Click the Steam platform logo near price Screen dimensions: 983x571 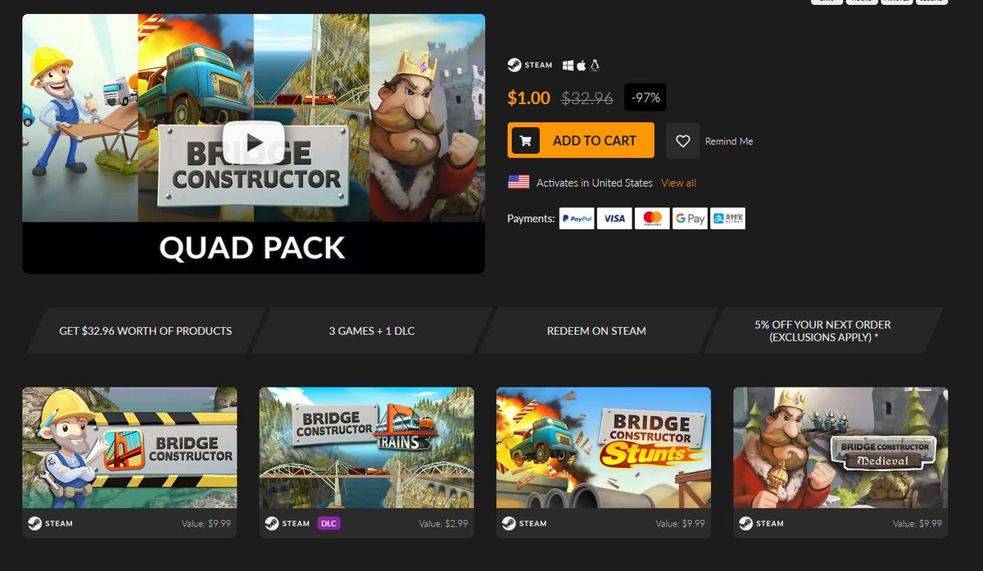(530, 65)
